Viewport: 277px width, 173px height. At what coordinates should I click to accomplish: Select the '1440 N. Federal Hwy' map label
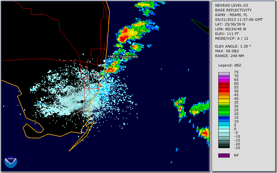click(123, 56)
